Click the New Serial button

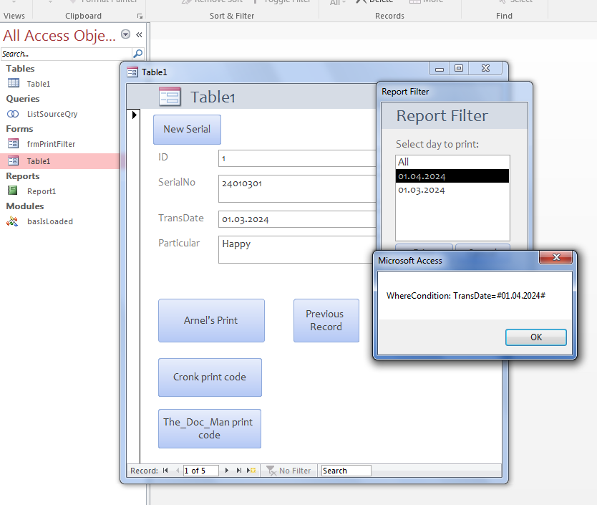[x=187, y=130]
